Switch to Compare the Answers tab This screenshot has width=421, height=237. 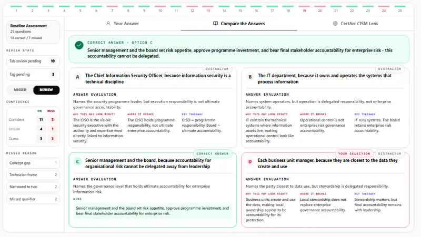(239, 24)
